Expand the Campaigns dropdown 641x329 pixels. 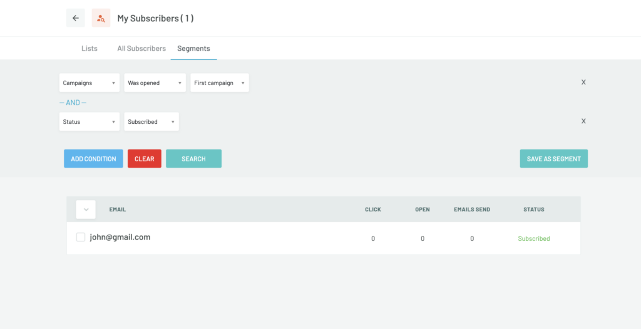pyautogui.click(x=90, y=83)
